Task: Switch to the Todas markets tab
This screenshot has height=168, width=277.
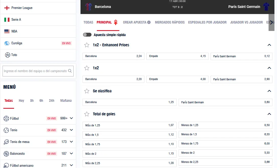Action: pos(88,22)
